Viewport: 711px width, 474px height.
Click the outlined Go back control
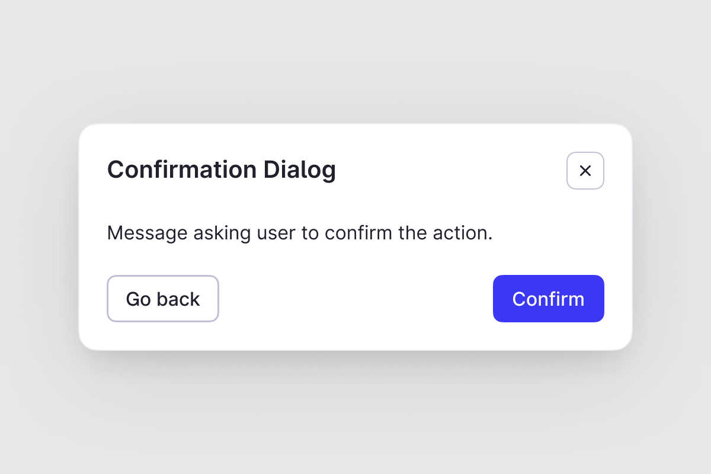tap(162, 299)
